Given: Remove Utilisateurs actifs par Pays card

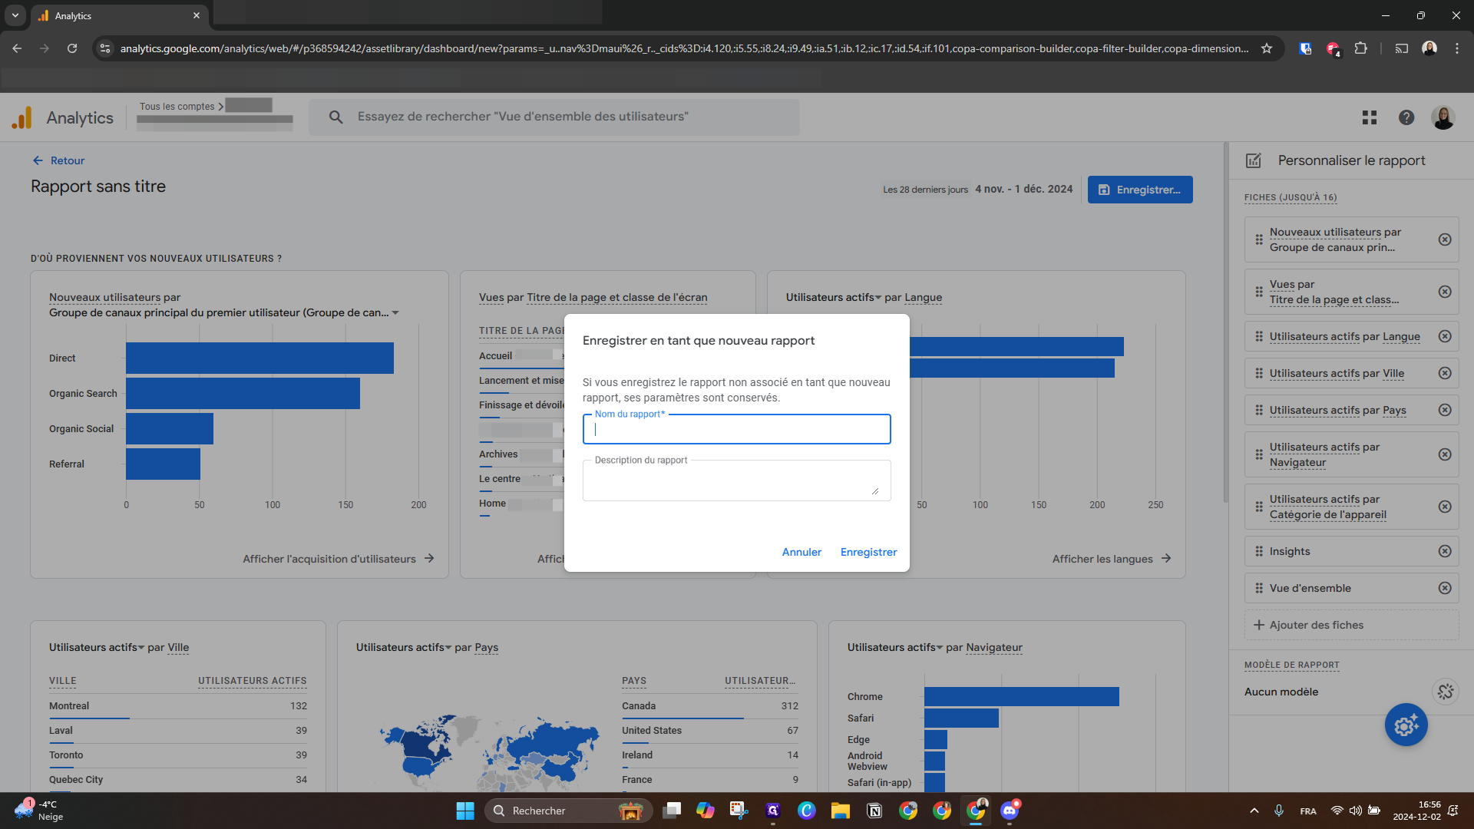Looking at the screenshot, I should (x=1445, y=410).
